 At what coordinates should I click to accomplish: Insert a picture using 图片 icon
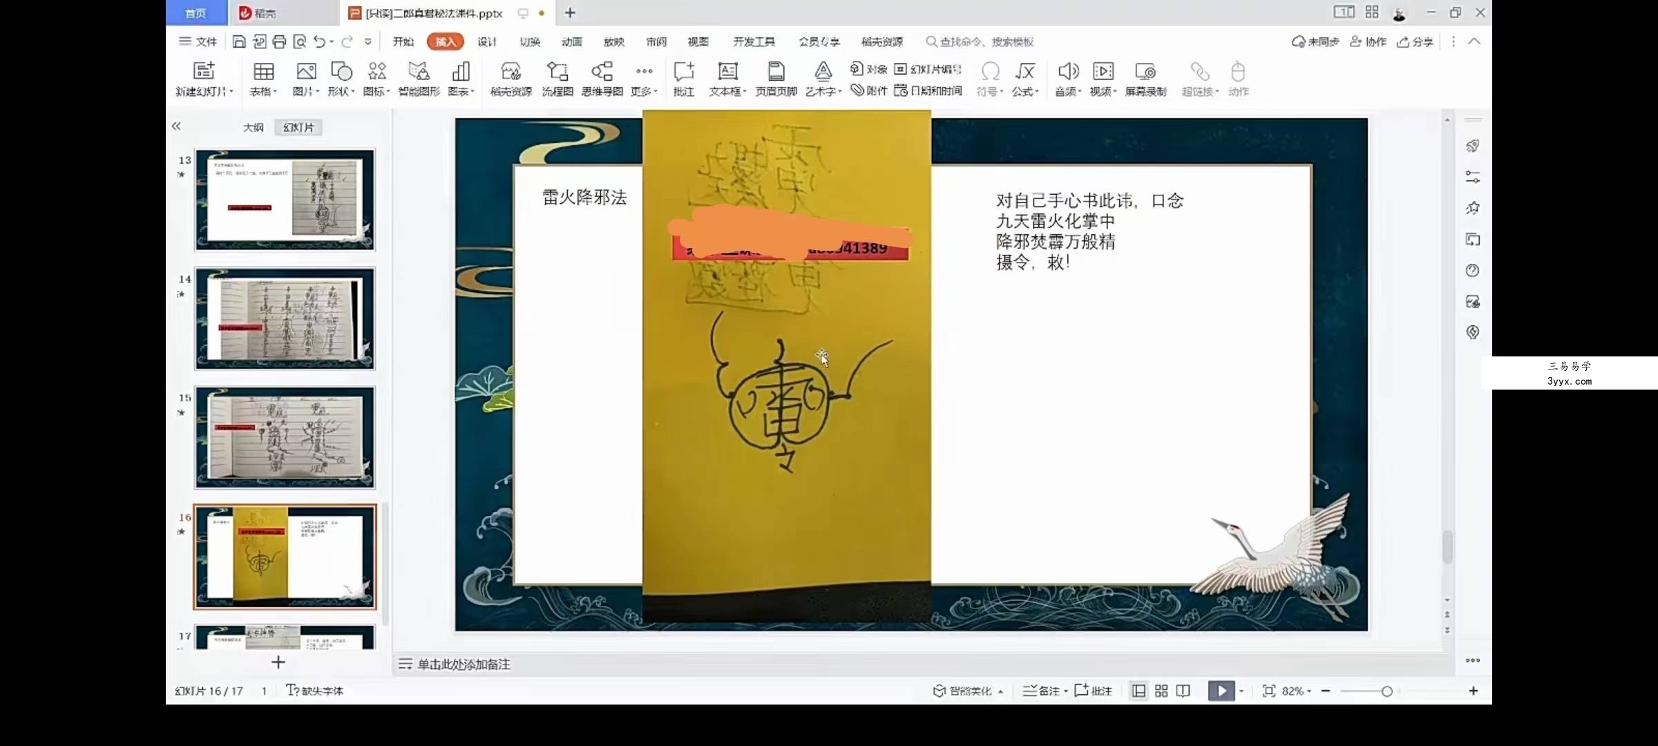306,79
